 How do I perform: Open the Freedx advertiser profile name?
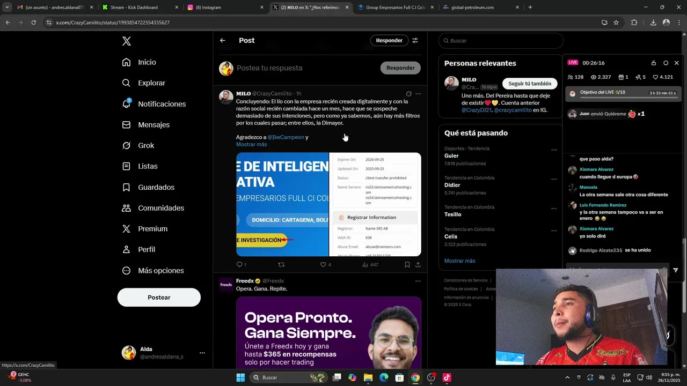(245, 281)
